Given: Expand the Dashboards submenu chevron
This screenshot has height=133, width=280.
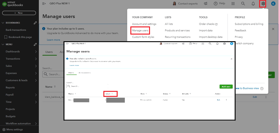Looking at the screenshot, I should (x=36, y=51).
